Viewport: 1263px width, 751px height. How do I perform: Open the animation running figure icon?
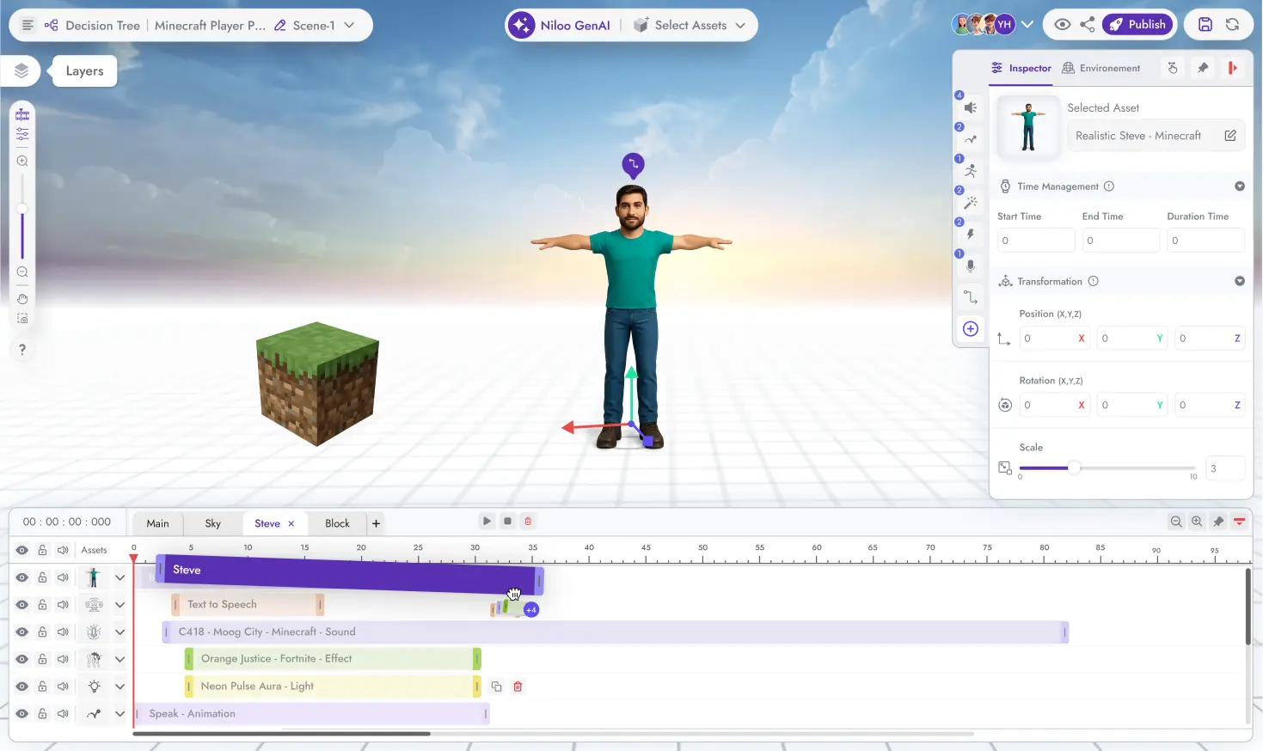(971, 170)
